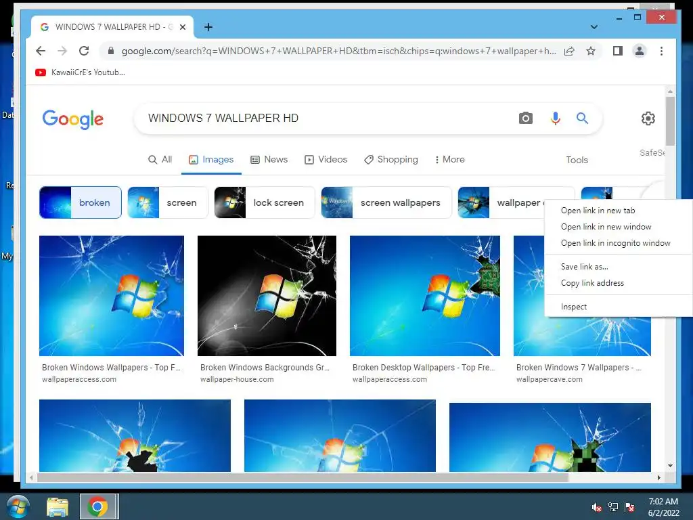The height and width of the screenshot is (520, 693).
Task: Bookmark this page with the star icon
Action: (590, 51)
